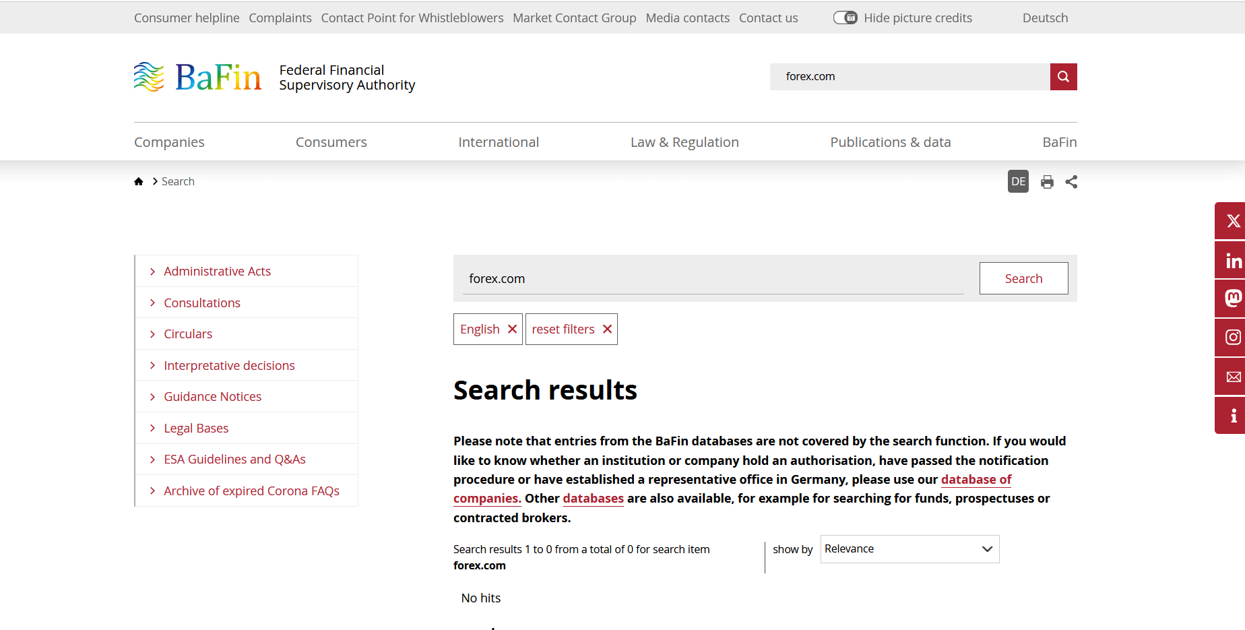Remove the English filter with its X

click(x=512, y=329)
